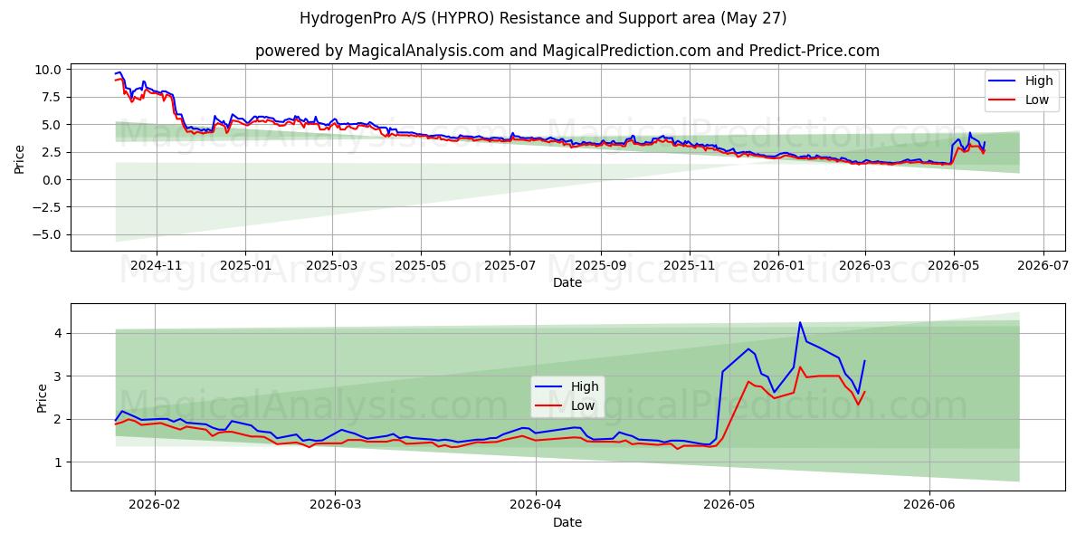Click the 2026-06 date tick in bottom chart
The width and height of the screenshot is (1086, 543).
[929, 506]
